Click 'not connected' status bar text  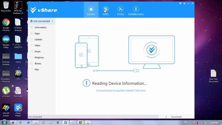point(35,117)
